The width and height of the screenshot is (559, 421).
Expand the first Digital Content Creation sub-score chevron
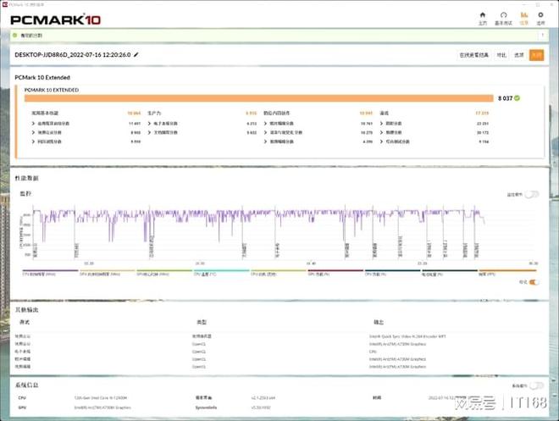[x=265, y=124]
